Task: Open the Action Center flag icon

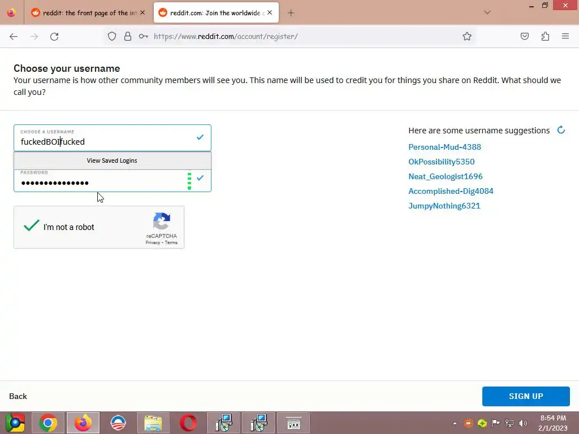Action: pos(495,423)
